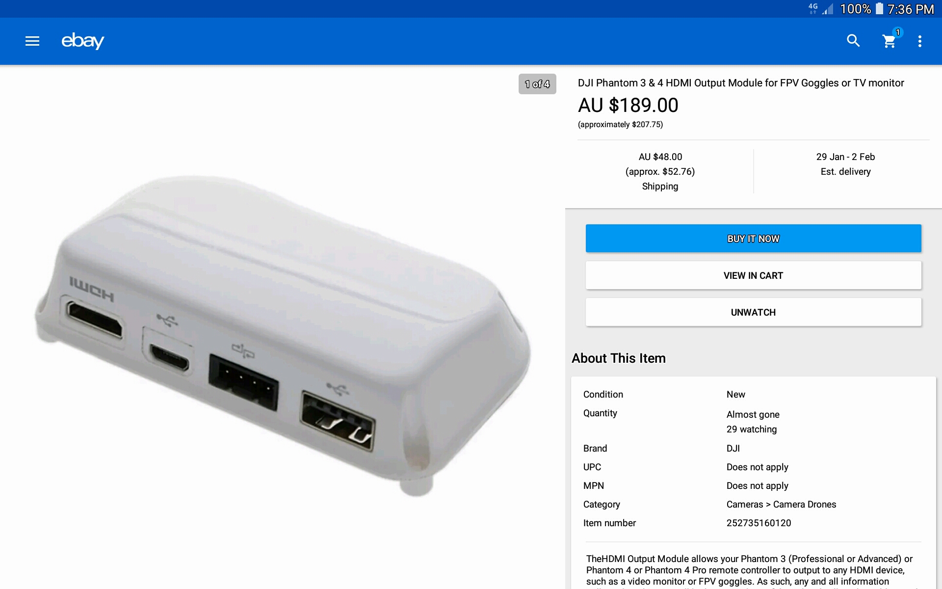Select the item number 252735160120
The width and height of the screenshot is (942, 589).
(759, 523)
